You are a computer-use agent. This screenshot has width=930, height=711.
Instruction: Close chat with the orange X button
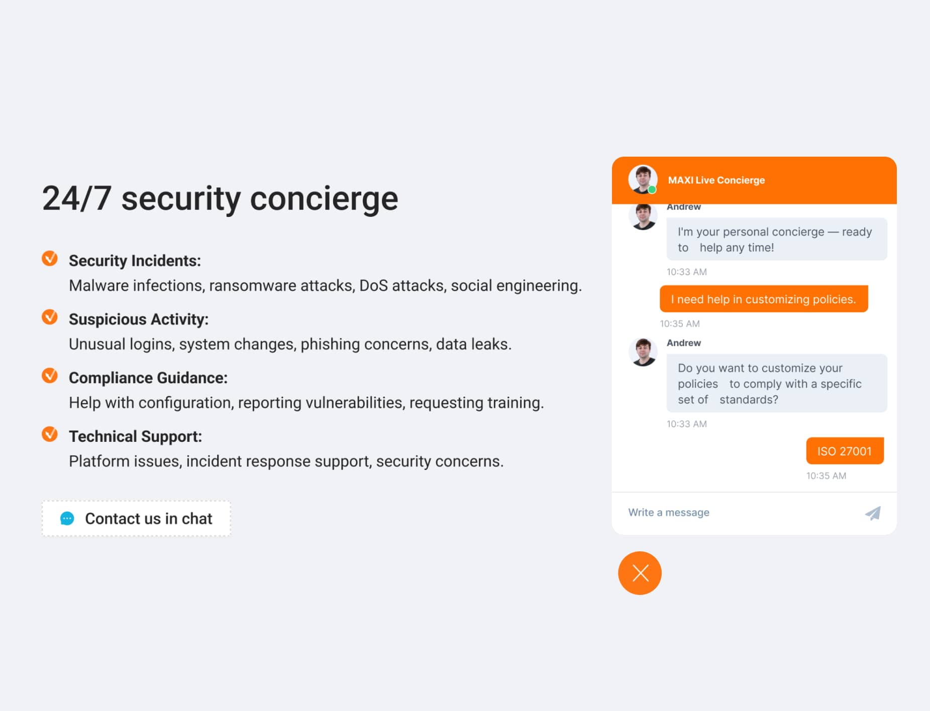[640, 573]
